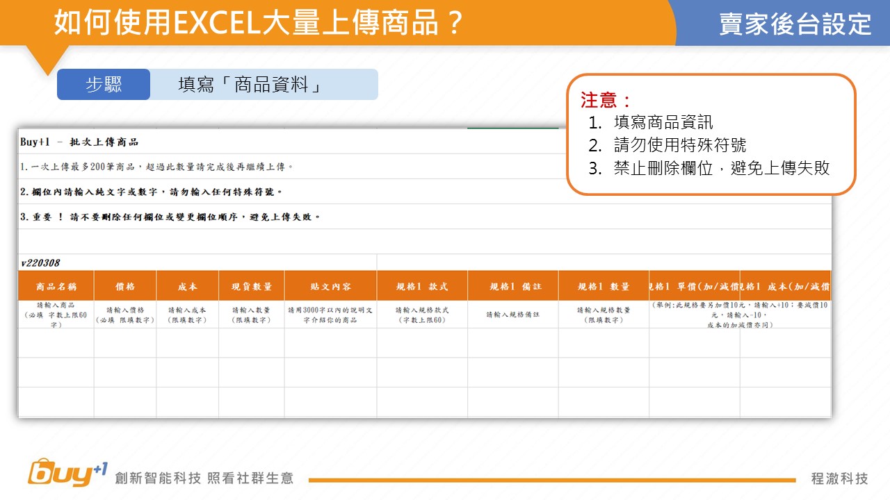Screen dimensions: 890x500
Task: Click the version cell v220308
Action: [40, 263]
